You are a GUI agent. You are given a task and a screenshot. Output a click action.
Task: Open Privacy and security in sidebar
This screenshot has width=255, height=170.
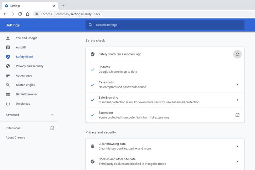(x=29, y=66)
